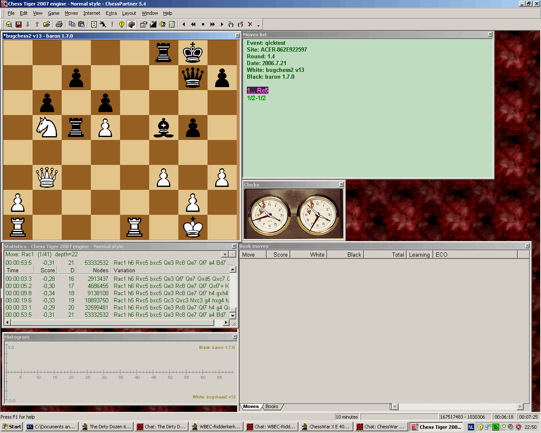Open a file with the folder icon

coord(46,25)
